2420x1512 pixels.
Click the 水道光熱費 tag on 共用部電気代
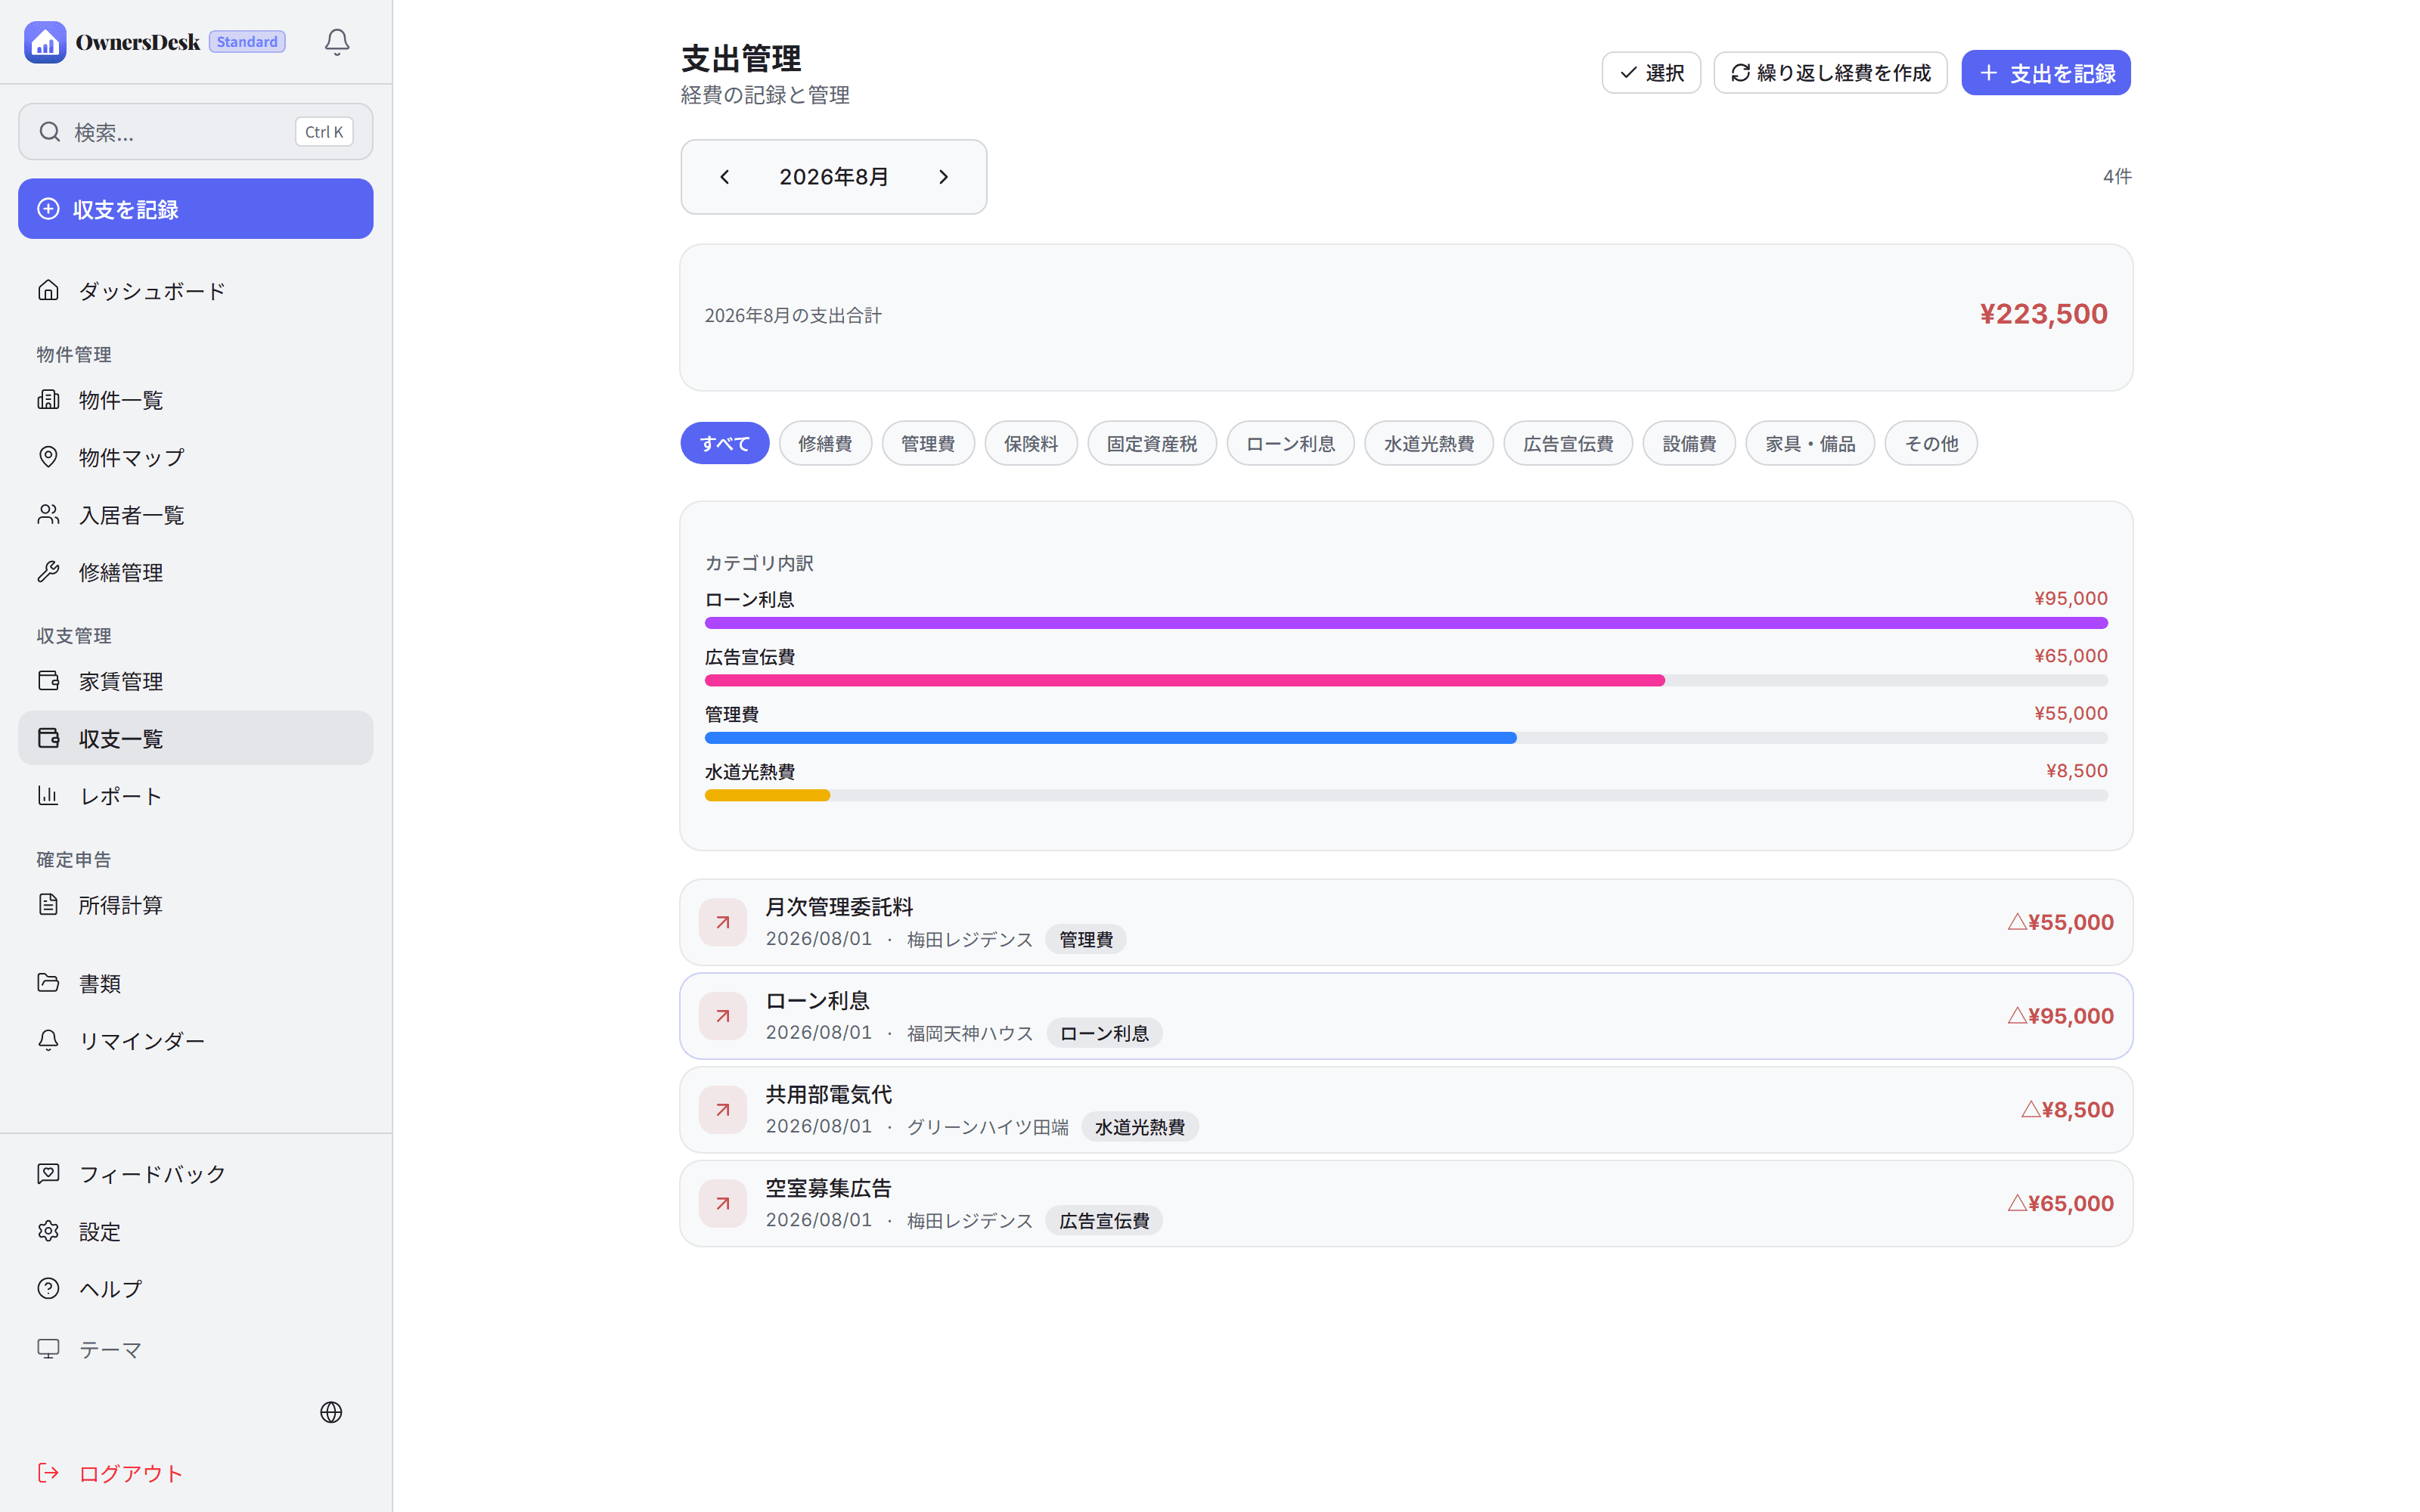point(1140,1127)
